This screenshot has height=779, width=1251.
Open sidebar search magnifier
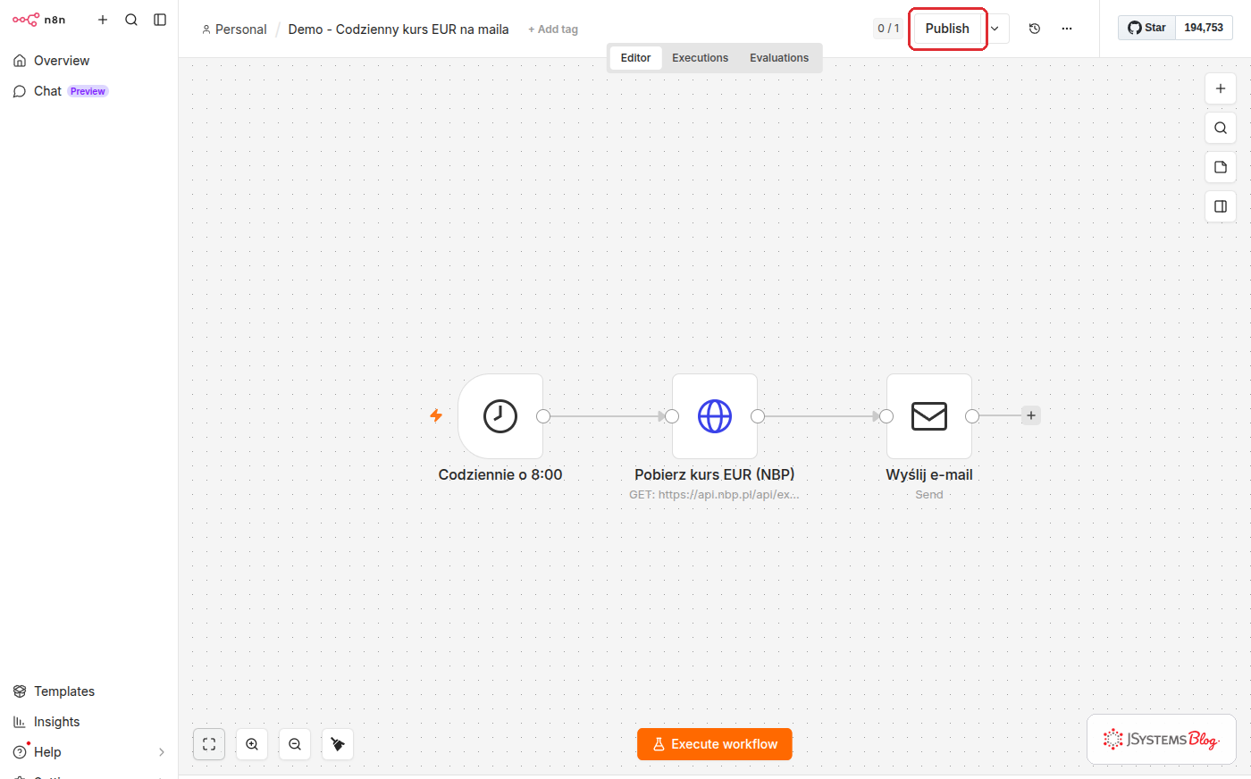pyautogui.click(x=131, y=20)
